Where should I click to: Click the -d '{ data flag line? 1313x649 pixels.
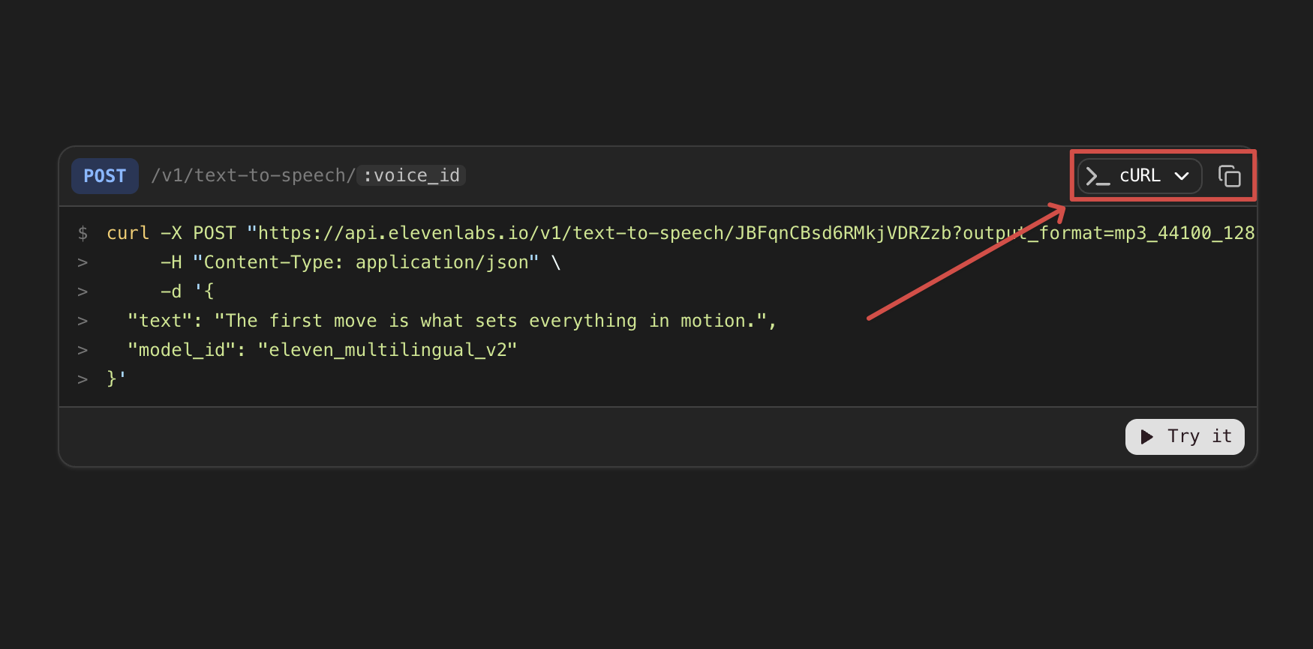[x=188, y=292]
